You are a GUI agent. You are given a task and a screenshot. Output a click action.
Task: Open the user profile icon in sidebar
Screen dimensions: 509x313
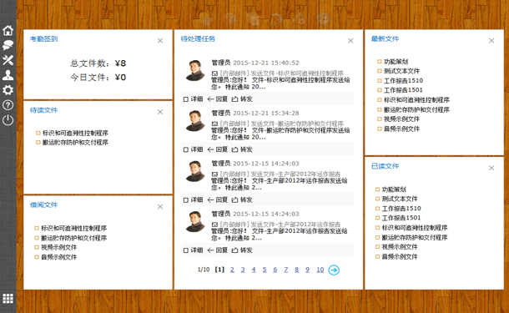[8, 75]
